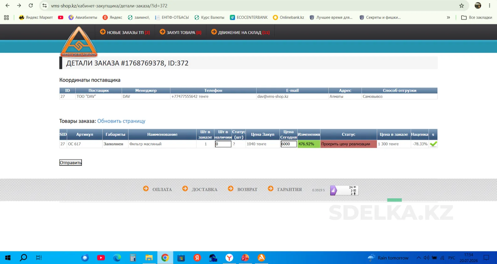Open the Wi-Fi network tray icon
The height and width of the screenshot is (264, 497).
442,258
